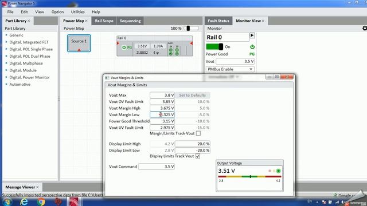Click the network icon in system tray
The width and height of the screenshot is (367, 206).
[337, 202]
